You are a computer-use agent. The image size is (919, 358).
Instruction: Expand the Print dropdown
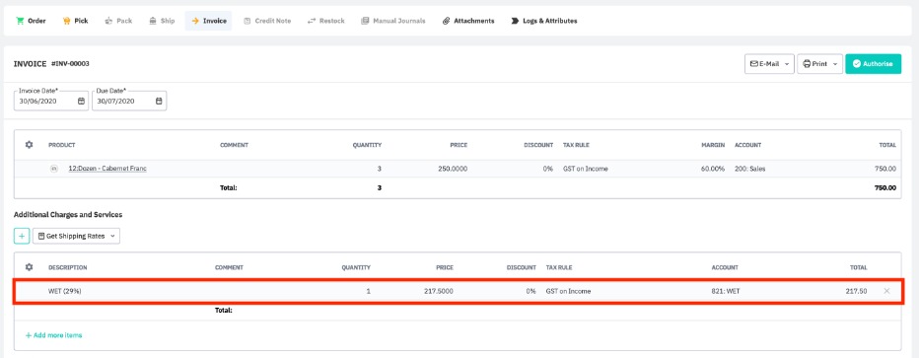(819, 64)
